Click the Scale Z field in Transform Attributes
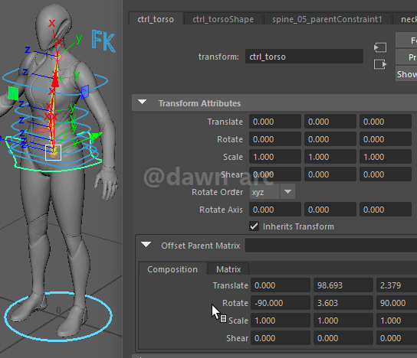417x358 pixels. click(386, 157)
